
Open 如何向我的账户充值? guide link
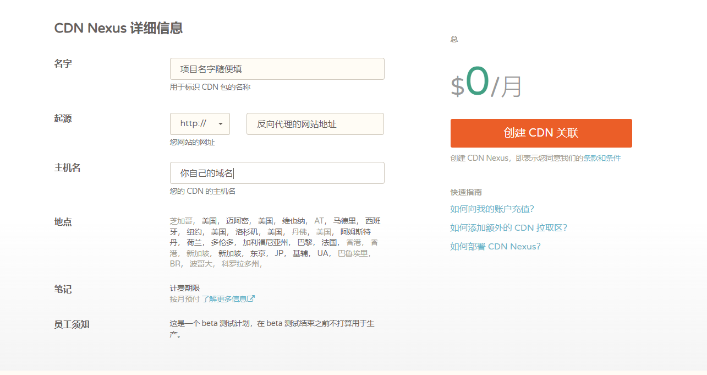click(x=492, y=209)
